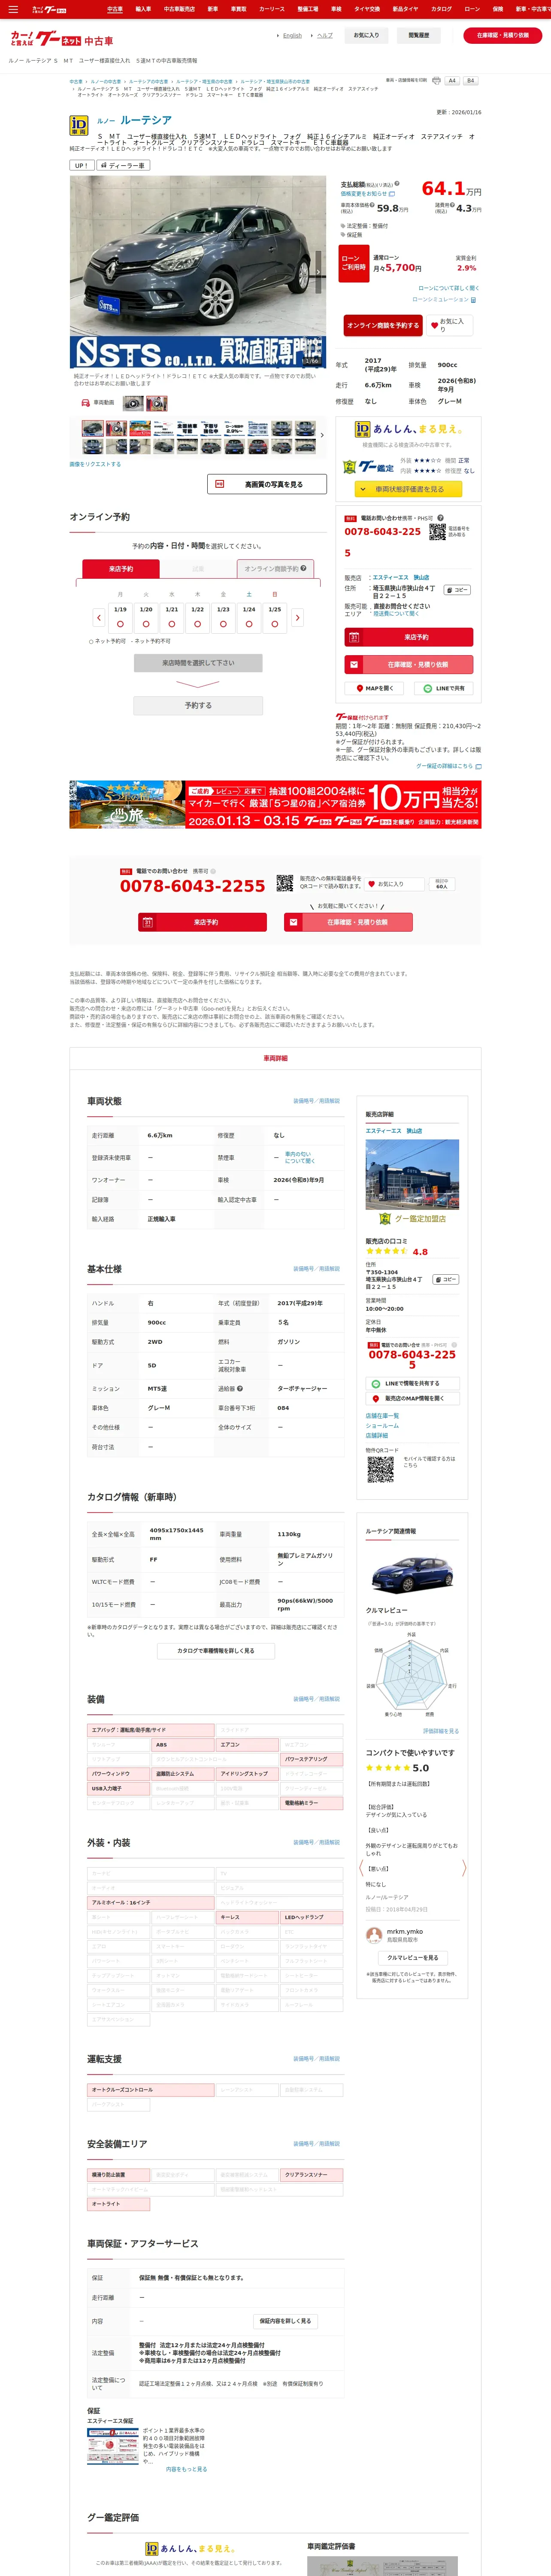Click the gray 予約する button
The height and width of the screenshot is (2576, 551).
(198, 705)
